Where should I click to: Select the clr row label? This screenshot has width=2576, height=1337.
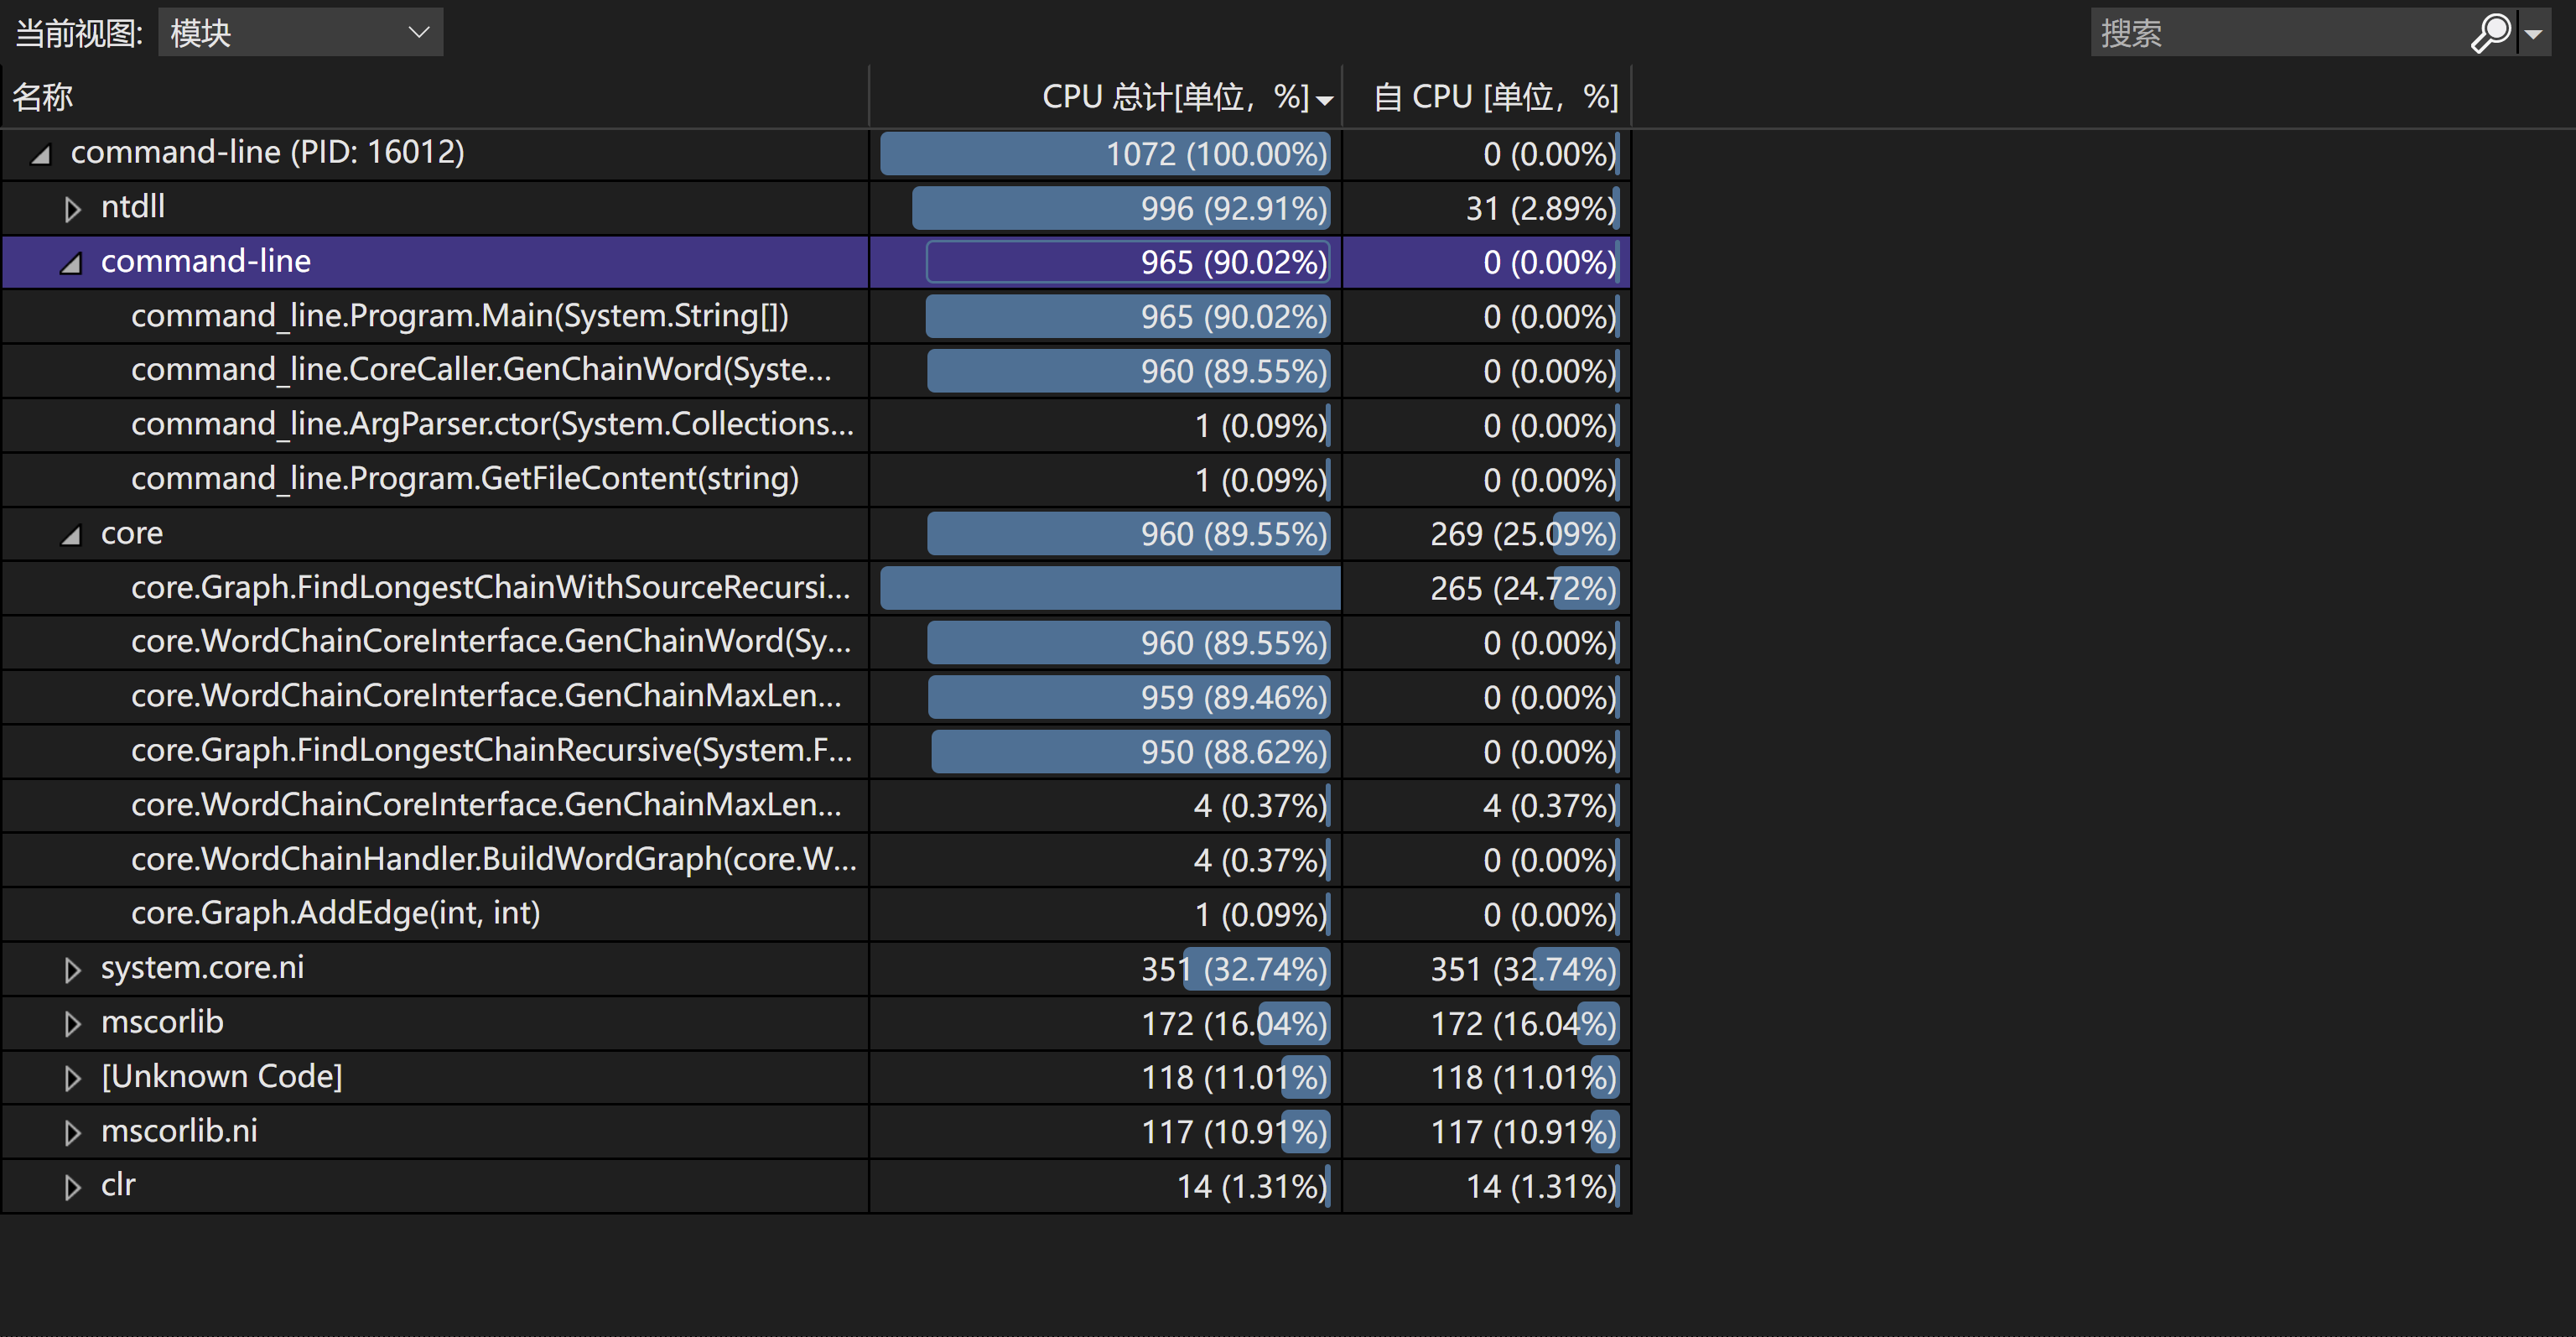click(x=118, y=1185)
